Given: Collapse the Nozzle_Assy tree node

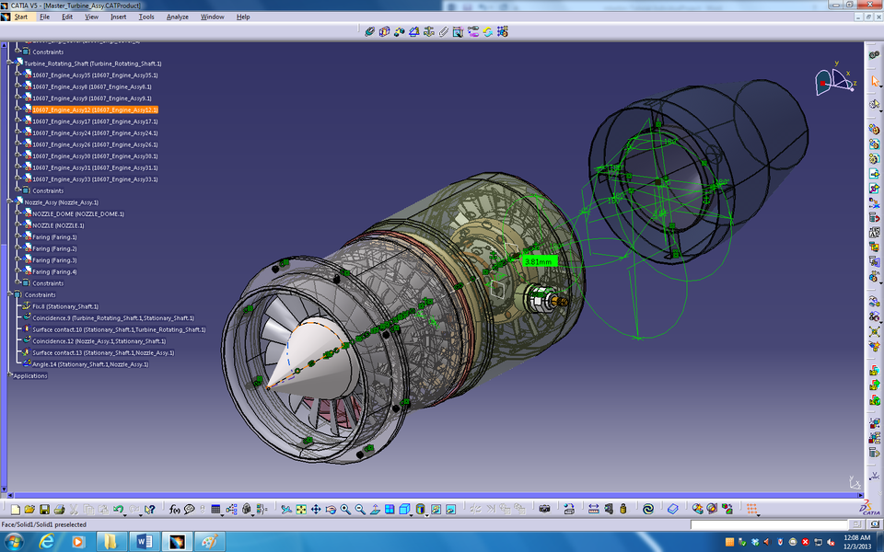Looking at the screenshot, I should click(9, 201).
